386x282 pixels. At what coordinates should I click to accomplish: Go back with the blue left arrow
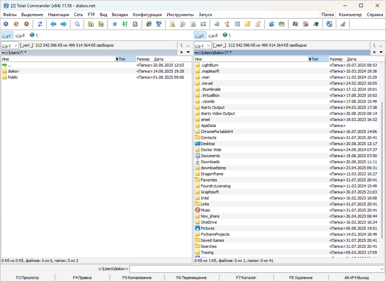[x=53, y=24]
